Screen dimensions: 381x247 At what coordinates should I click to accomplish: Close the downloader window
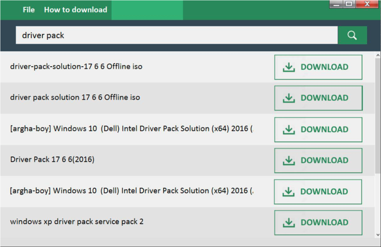367,4
